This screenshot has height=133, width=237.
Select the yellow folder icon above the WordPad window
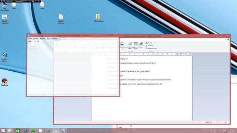tap(98, 18)
